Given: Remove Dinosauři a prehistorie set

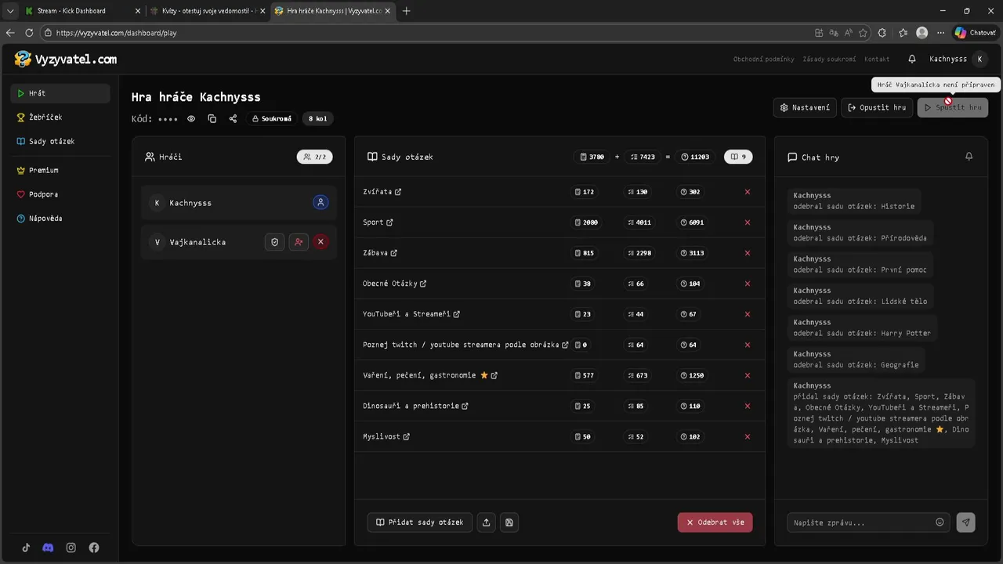Looking at the screenshot, I should point(748,406).
